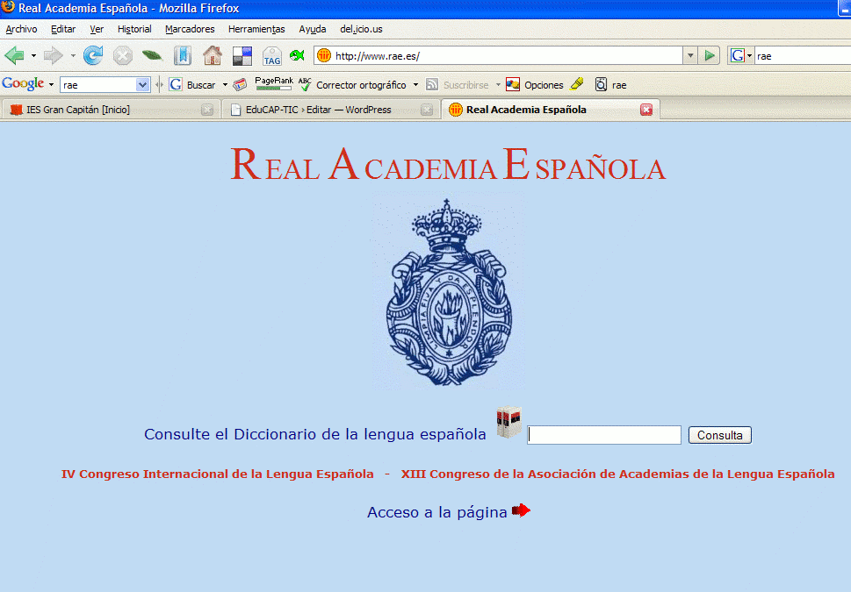Viewport: 851px width, 592px height.
Task: Open the Back history dropdown arrow
Action: pos(33,55)
